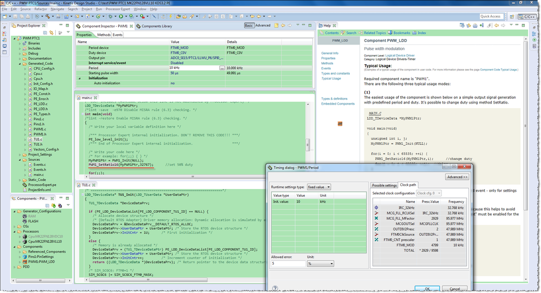Click the Help question mark in Timing dialog
This screenshot has width=541, height=293.
click(x=275, y=288)
